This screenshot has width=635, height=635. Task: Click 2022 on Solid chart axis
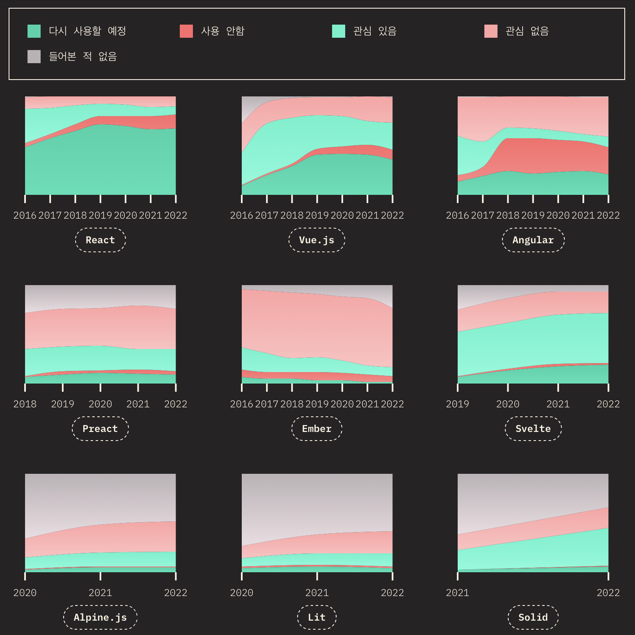click(x=608, y=593)
